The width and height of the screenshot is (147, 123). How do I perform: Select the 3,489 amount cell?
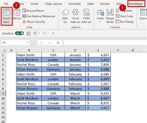[x=98, y=88]
